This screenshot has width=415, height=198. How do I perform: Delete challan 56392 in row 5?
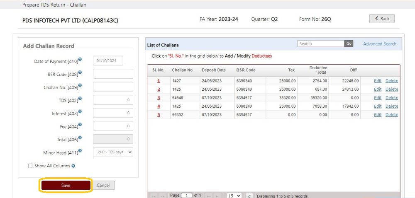391,115
